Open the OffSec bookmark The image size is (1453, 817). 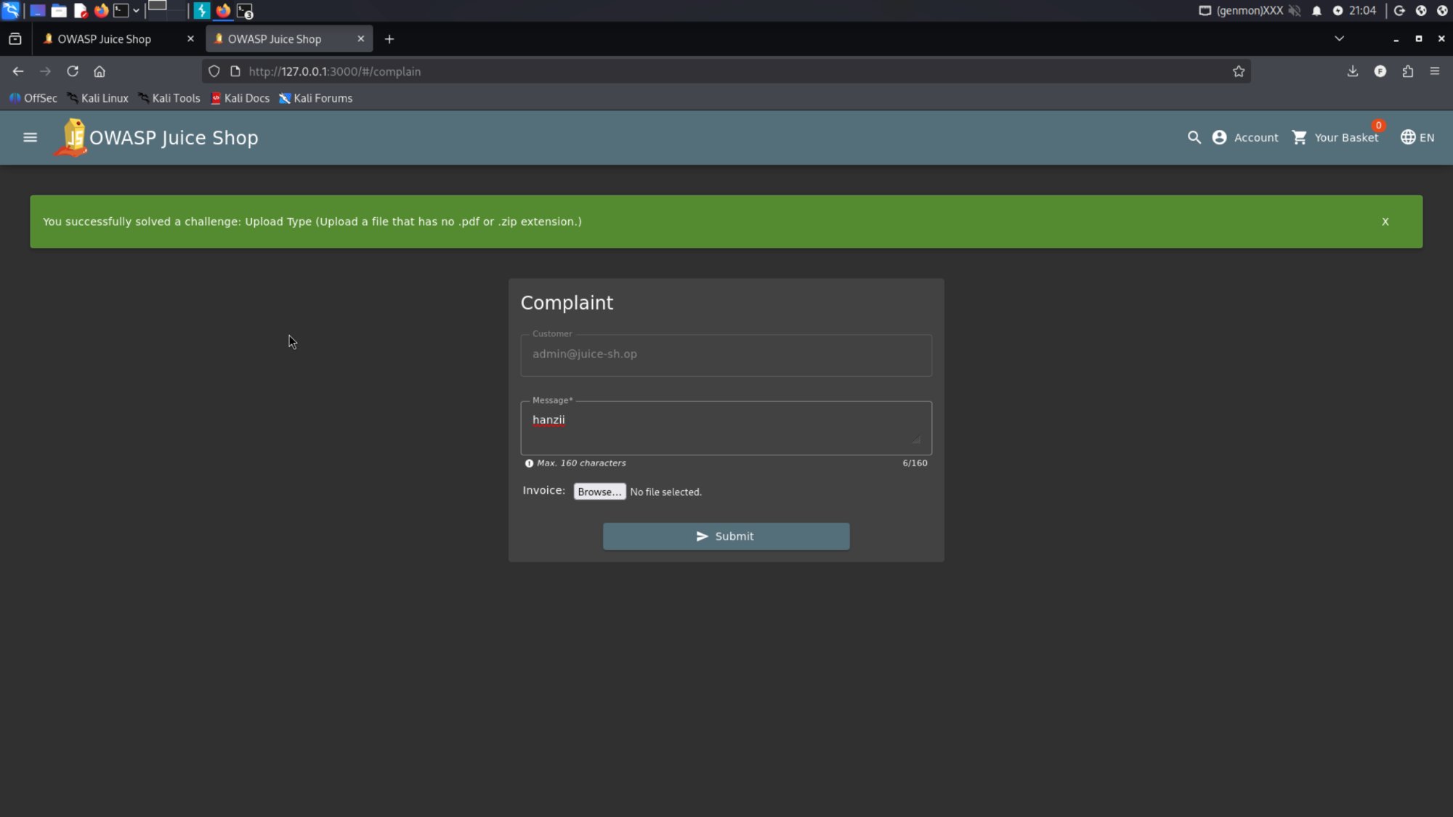[33, 98]
